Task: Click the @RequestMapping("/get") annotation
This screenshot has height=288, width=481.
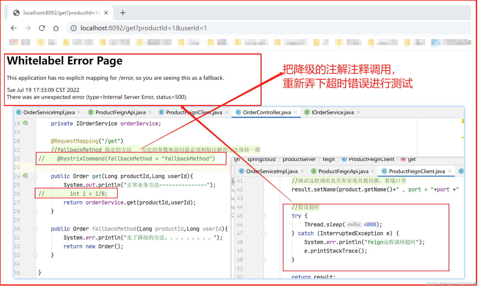Action: click(87, 141)
